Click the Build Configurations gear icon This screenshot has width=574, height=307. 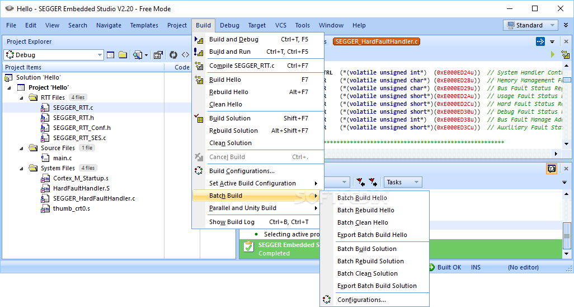coord(199,170)
